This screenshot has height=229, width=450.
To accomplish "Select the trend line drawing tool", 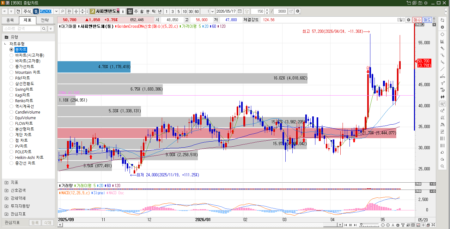I will (442, 69).
